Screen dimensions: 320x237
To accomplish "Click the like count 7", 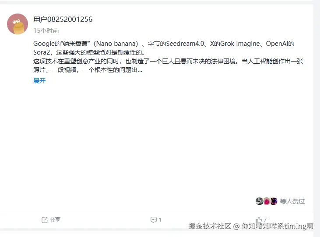I will pos(265,220).
